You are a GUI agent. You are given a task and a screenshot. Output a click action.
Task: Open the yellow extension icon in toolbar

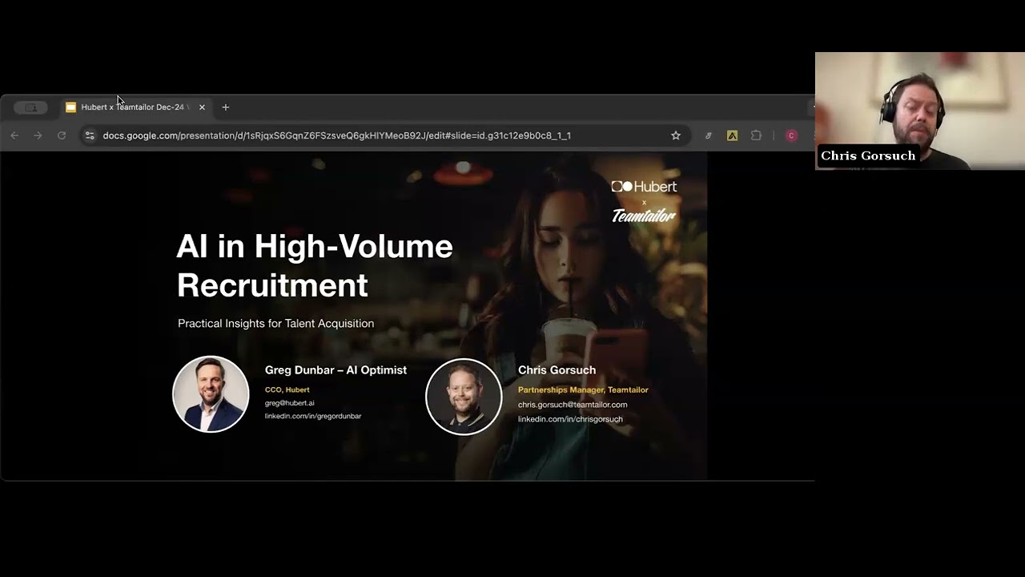[732, 135]
